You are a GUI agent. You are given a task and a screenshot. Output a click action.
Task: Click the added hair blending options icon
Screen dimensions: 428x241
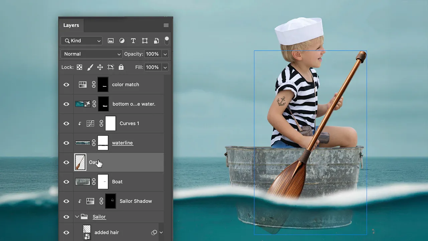pyautogui.click(x=154, y=233)
